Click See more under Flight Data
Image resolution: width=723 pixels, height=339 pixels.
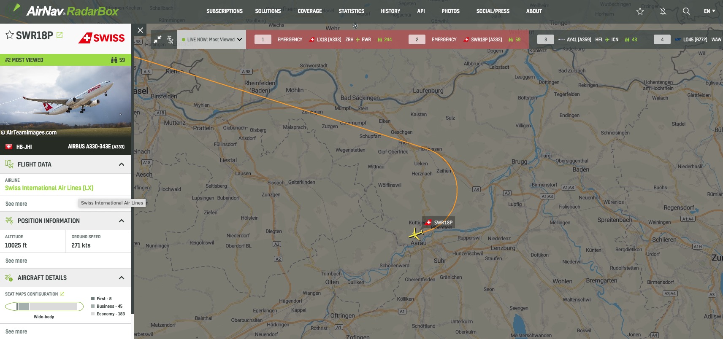16,204
